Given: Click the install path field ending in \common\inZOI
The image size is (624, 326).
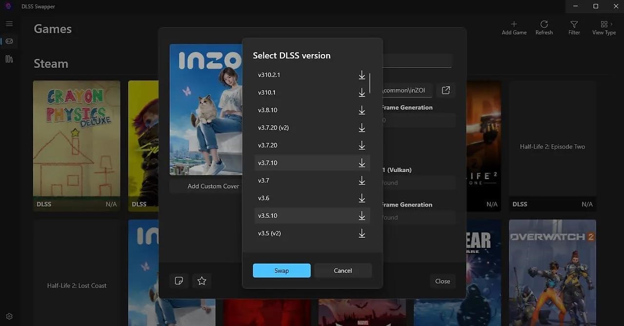Looking at the screenshot, I should pos(407,90).
